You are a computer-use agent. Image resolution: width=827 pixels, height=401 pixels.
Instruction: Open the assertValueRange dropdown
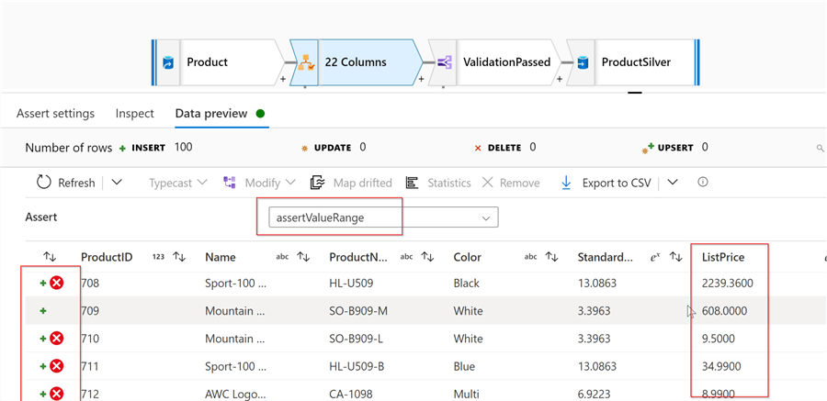pos(383,217)
